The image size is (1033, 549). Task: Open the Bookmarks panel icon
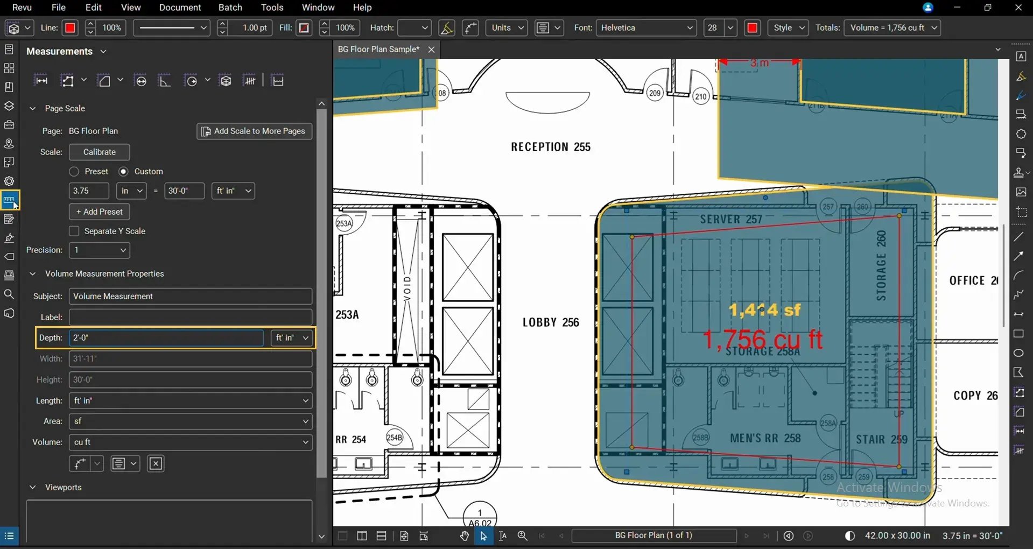click(x=9, y=87)
